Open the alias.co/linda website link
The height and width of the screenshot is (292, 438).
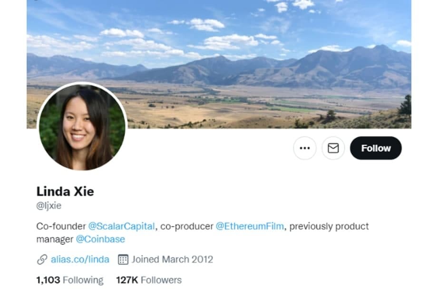[80, 259]
